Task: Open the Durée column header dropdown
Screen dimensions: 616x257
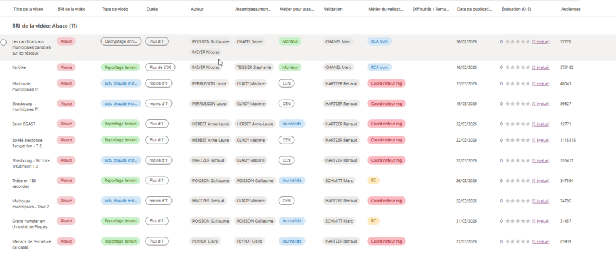Action: click(x=153, y=10)
